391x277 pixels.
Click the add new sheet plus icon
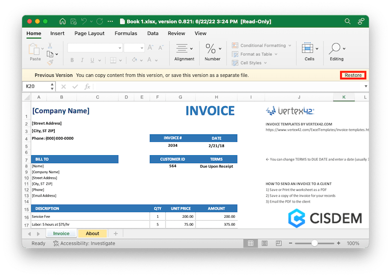click(115, 233)
